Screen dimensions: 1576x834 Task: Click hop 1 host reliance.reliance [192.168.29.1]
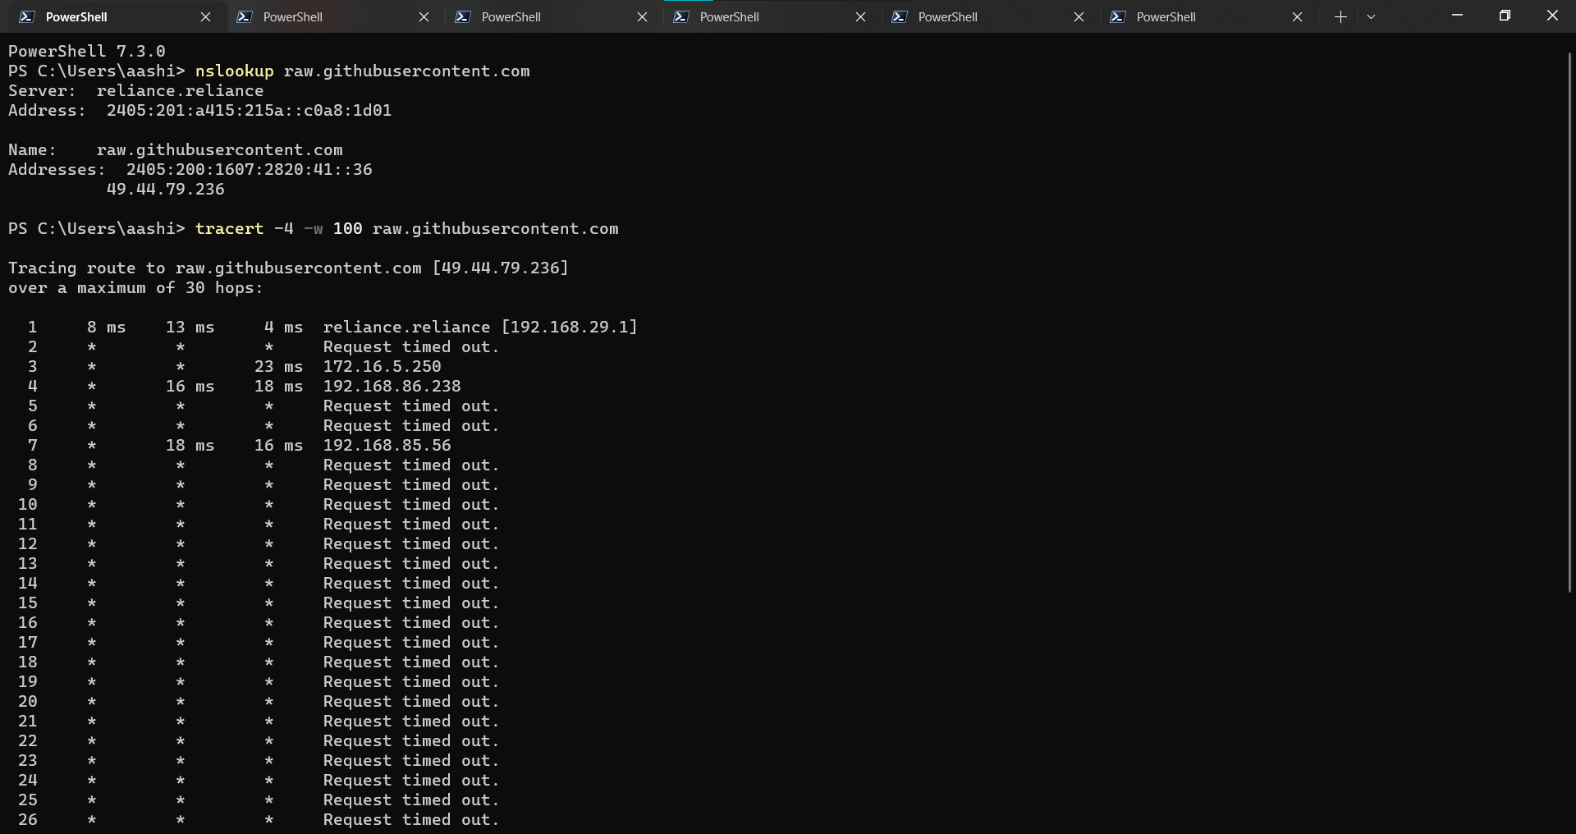point(480,327)
